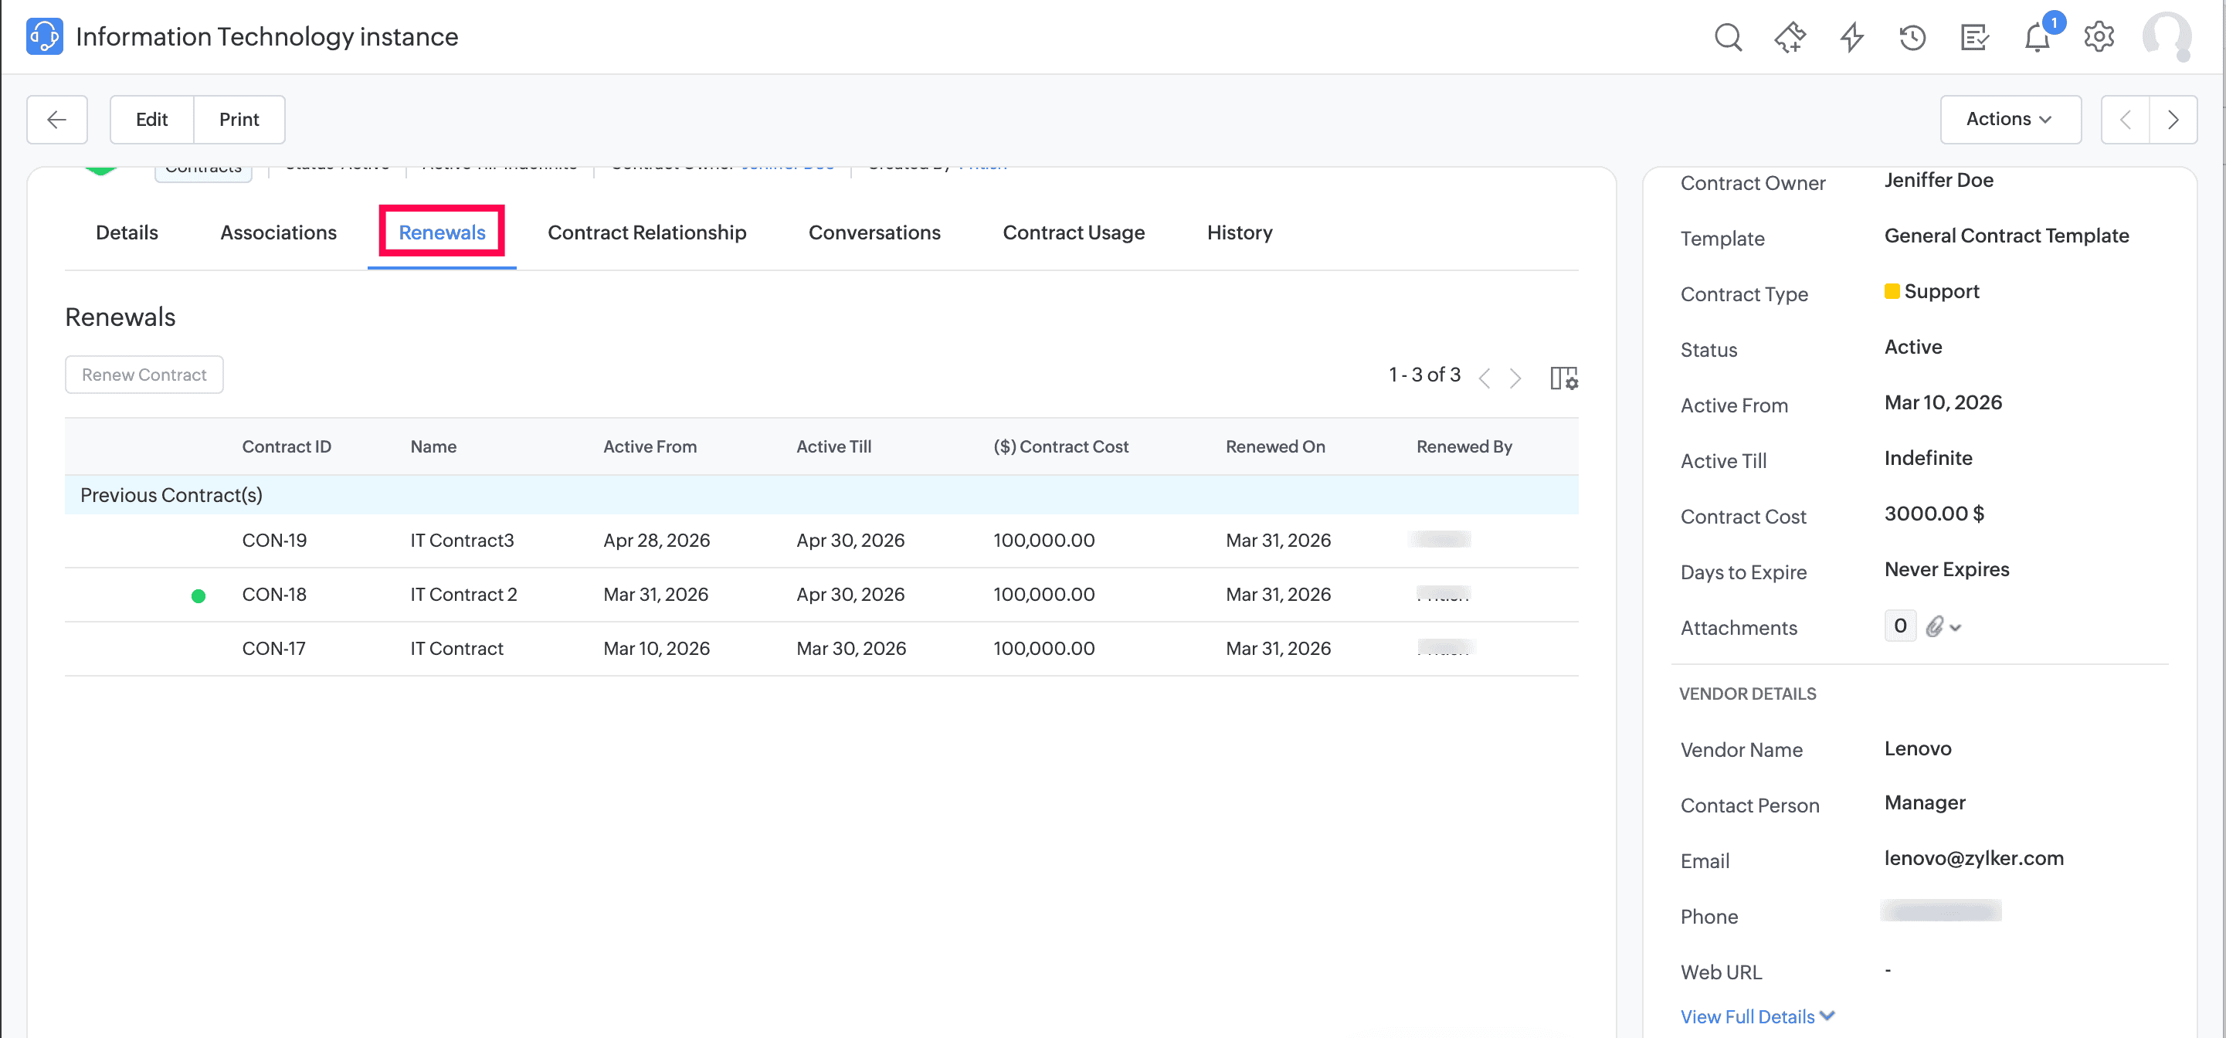Image resolution: width=2226 pixels, height=1038 pixels.
Task: Click the ($) Contract Cost column header
Action: click(x=1060, y=446)
